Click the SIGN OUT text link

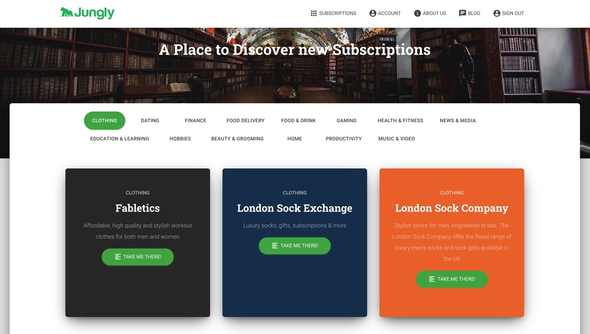coord(513,13)
